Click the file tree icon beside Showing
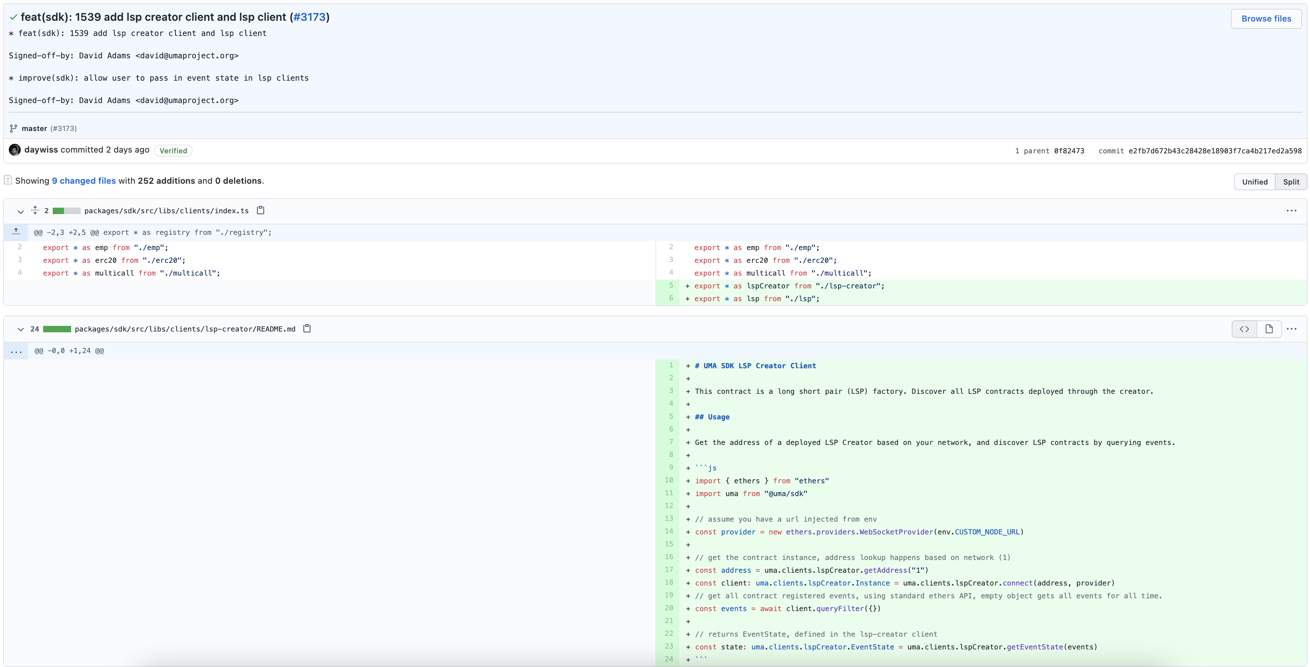 pyautogui.click(x=8, y=180)
